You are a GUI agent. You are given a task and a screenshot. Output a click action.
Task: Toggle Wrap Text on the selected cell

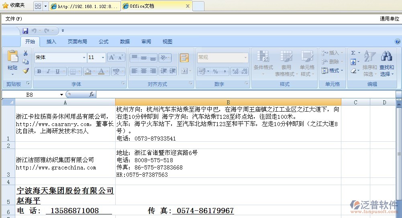pos(184,58)
